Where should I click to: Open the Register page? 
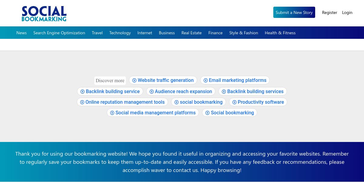tap(329, 12)
